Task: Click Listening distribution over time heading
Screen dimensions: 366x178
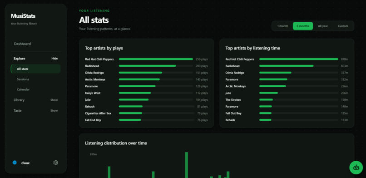Action: (116, 143)
